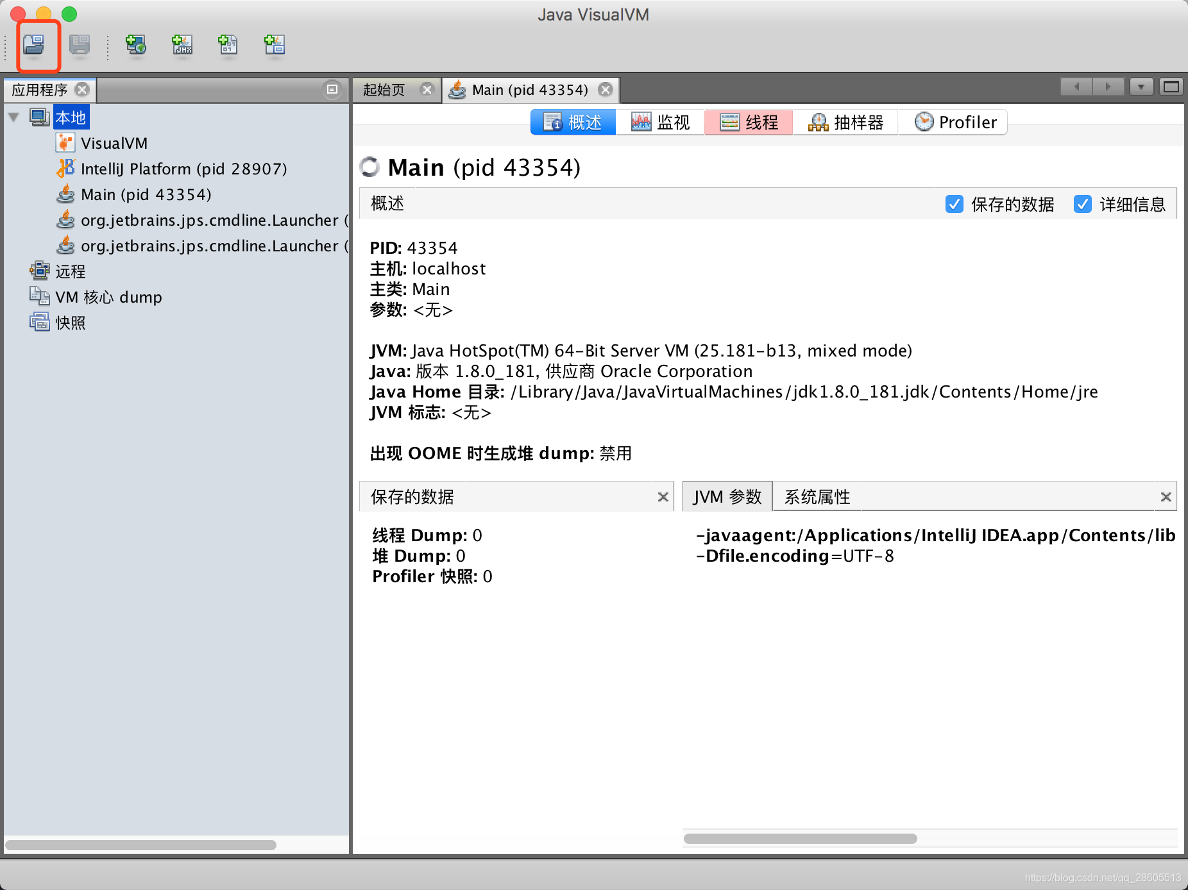The image size is (1188, 890).
Task: Open the Profiler tab
Action: [x=953, y=122]
